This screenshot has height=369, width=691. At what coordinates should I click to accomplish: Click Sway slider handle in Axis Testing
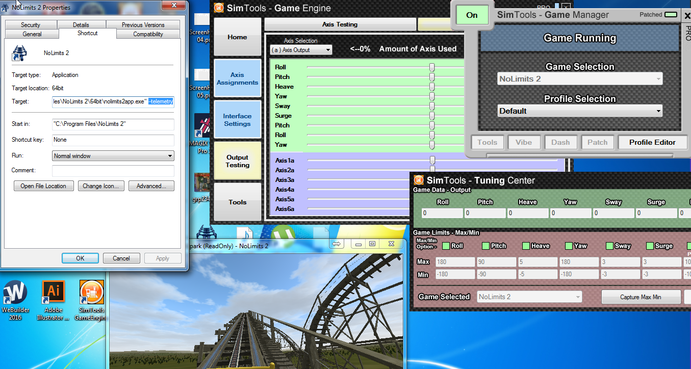click(x=432, y=106)
